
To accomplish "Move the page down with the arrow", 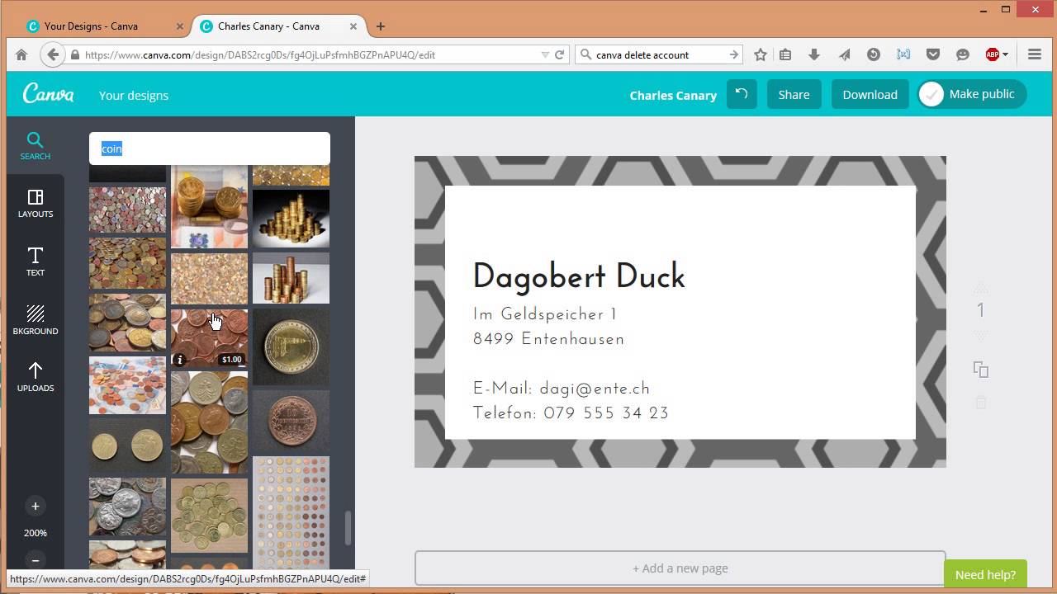I will (980, 336).
